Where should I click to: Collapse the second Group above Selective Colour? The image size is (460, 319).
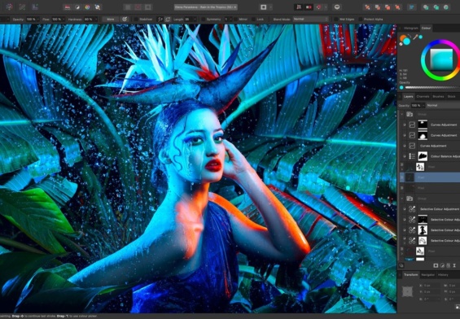point(402,199)
